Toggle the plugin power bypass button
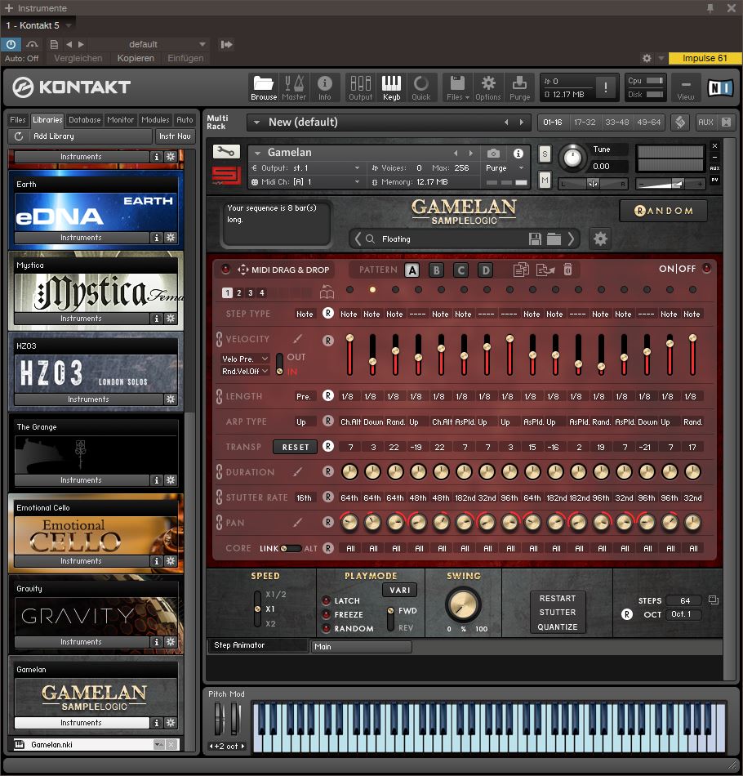 [11, 45]
